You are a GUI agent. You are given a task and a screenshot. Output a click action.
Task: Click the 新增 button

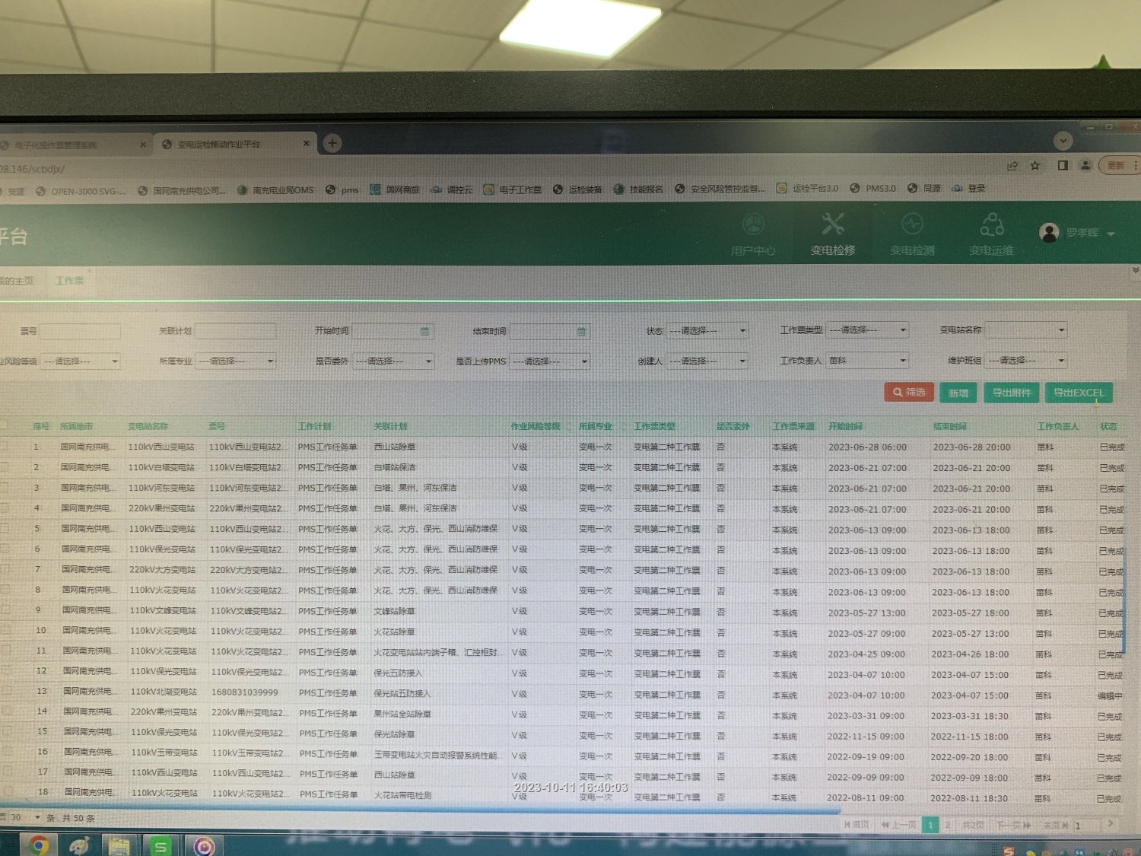pos(958,393)
